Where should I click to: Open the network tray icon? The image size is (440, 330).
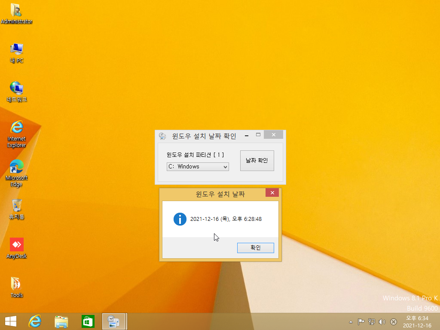372,322
